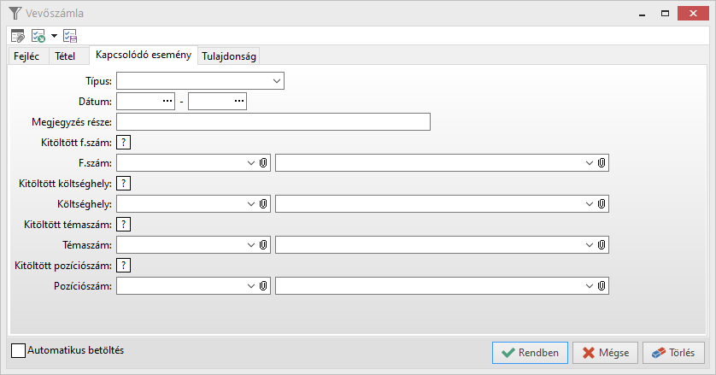The width and height of the screenshot is (716, 375).
Task: Click the filter edit icon in toolbar
Action: [17, 36]
